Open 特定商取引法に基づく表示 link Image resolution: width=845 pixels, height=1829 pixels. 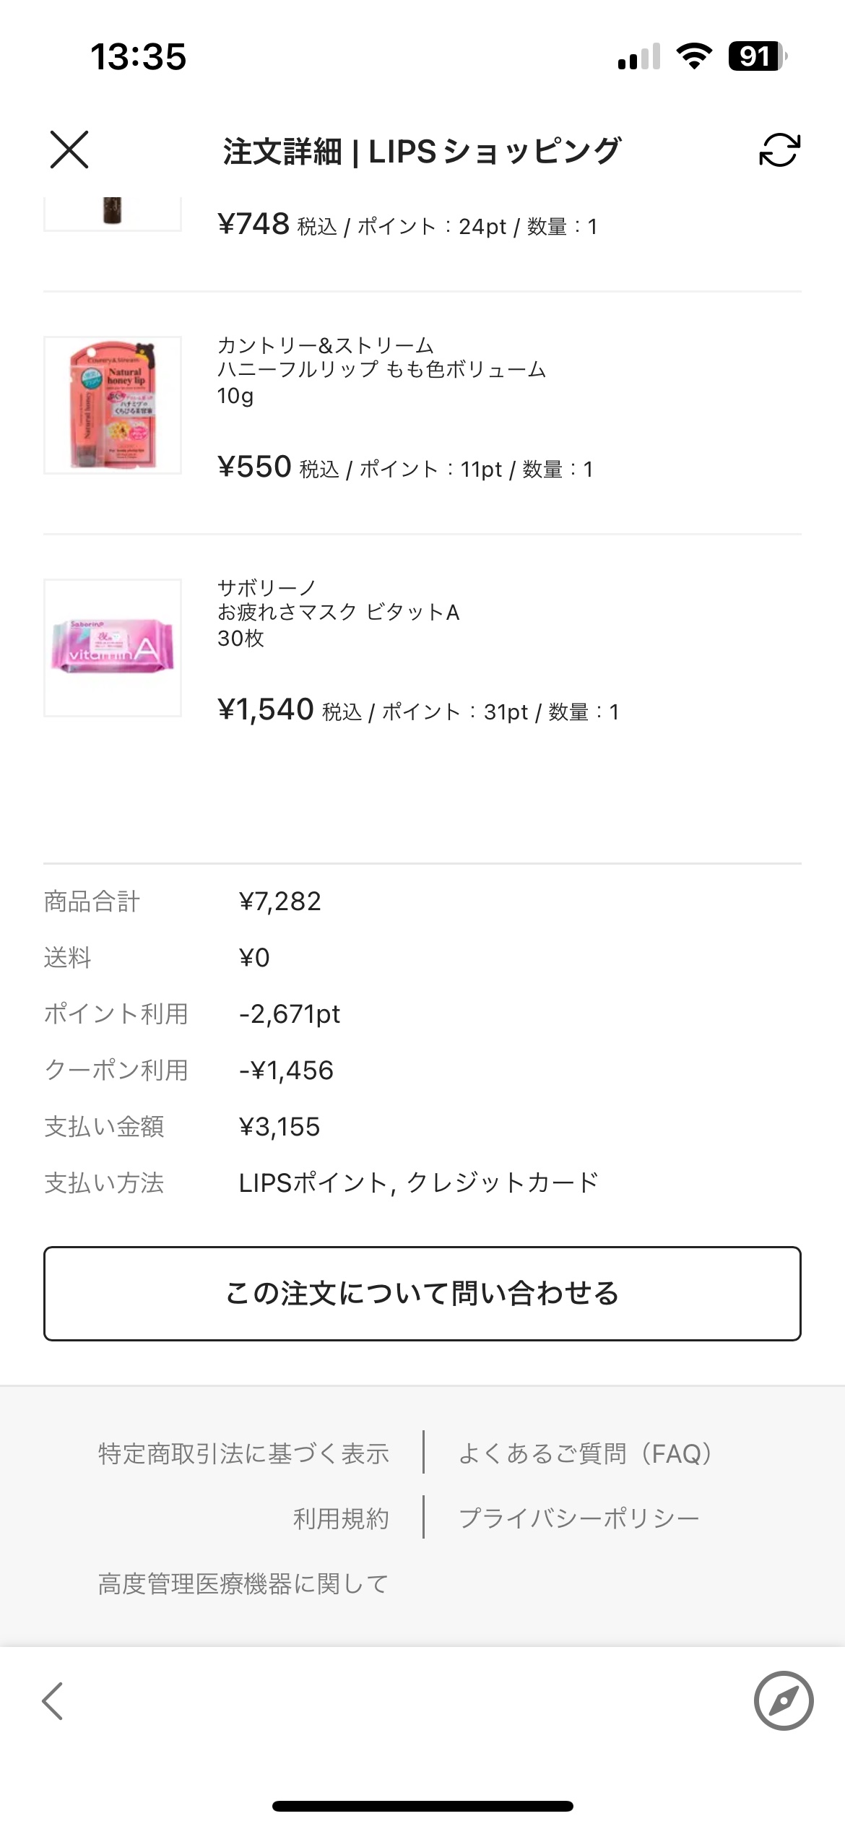[x=243, y=1453]
